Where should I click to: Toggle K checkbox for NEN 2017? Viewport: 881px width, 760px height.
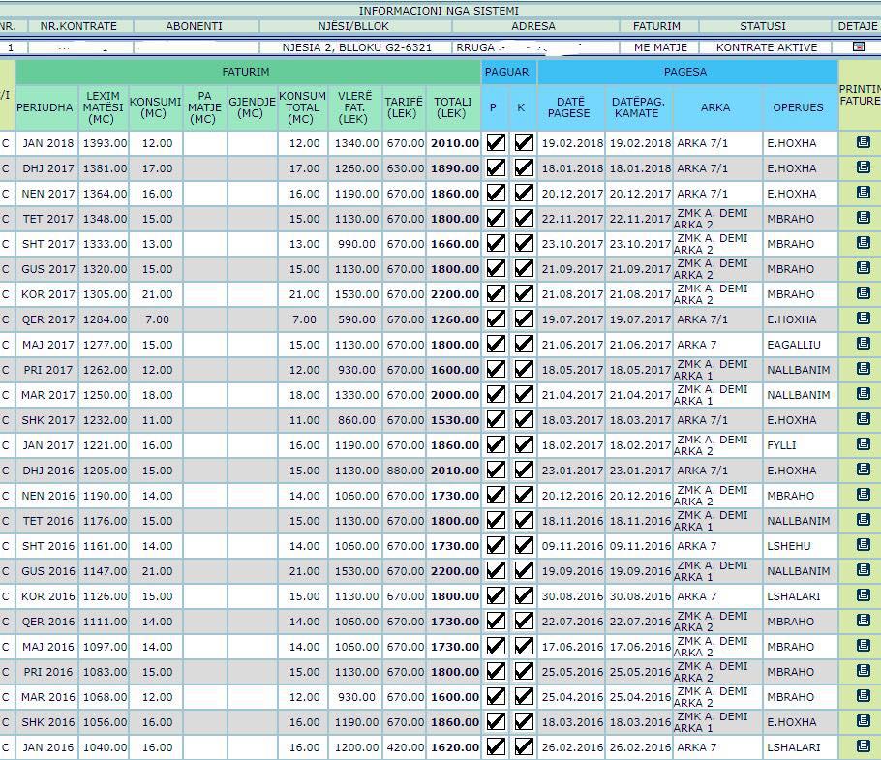click(x=524, y=193)
